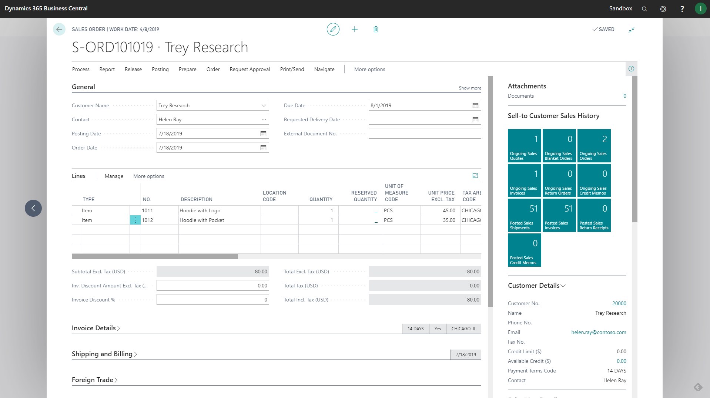Open row options for Hoodie with Pocket
710x398 pixels.
[135, 220]
